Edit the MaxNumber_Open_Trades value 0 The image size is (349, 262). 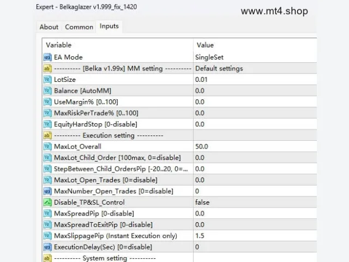(255, 191)
